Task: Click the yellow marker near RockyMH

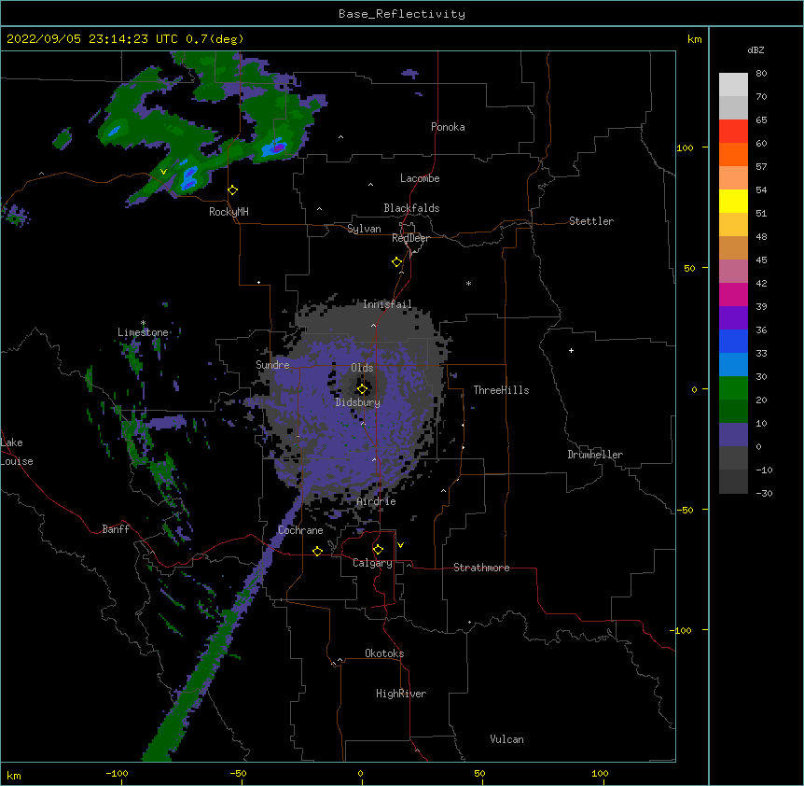Action: click(233, 190)
